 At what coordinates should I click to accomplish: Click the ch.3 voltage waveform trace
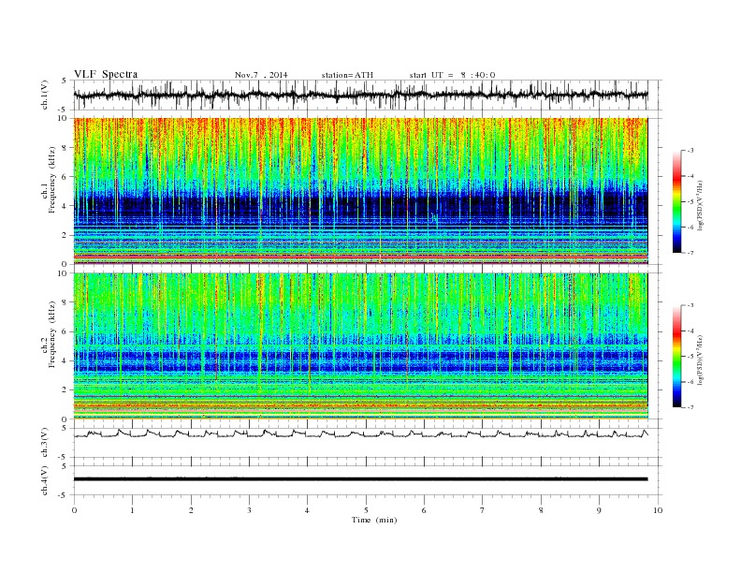pos(360,433)
